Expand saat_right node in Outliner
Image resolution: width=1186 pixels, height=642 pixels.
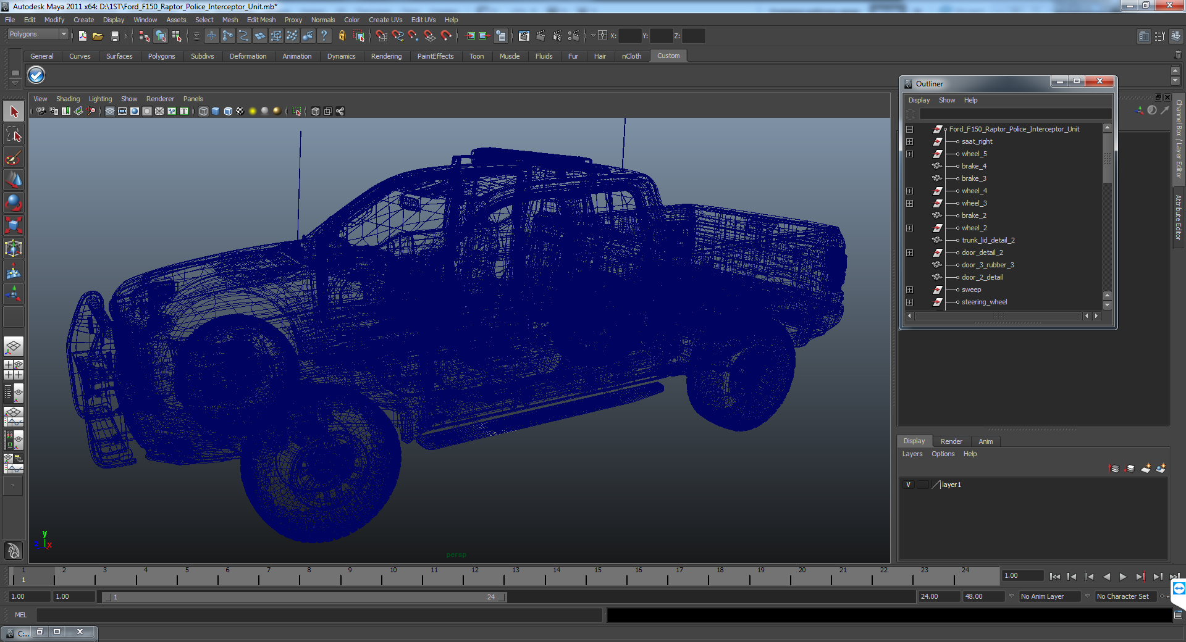(910, 141)
